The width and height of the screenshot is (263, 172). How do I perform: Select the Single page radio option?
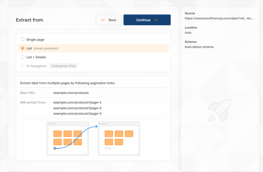[23, 40]
